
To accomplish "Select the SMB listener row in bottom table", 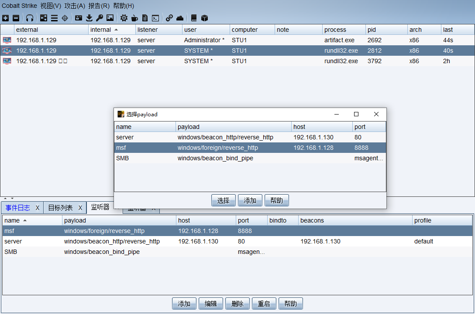I will [x=237, y=252].
